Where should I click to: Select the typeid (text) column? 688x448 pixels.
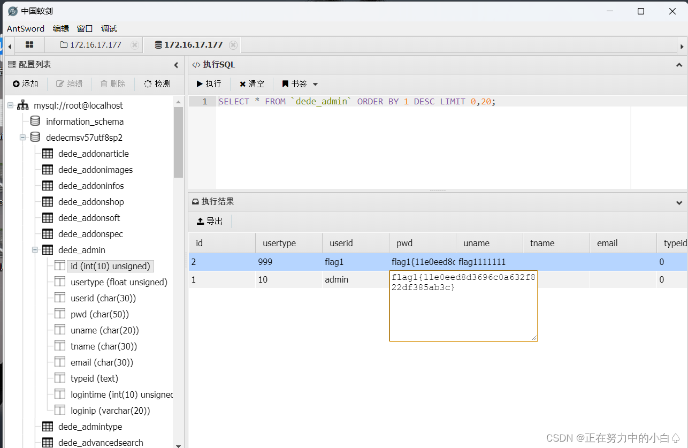[x=94, y=378]
